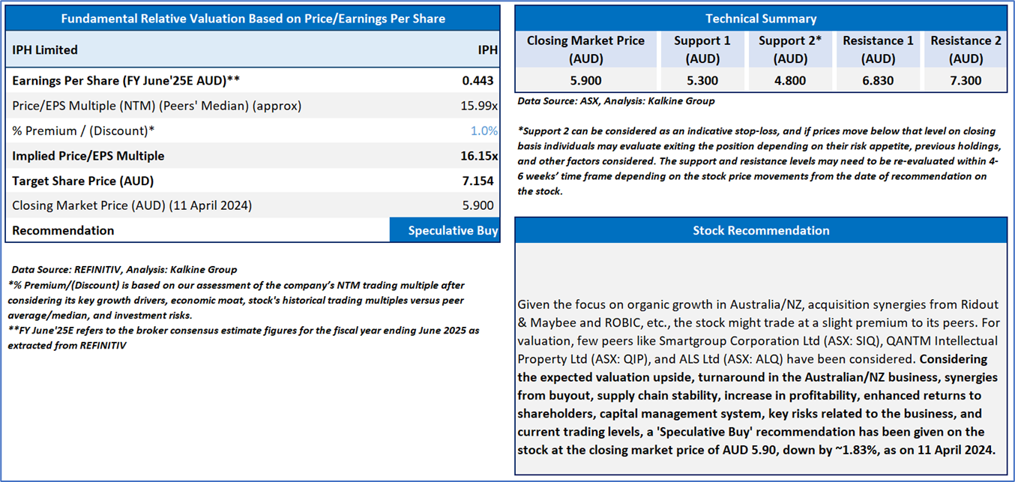
Task: Click the Fundamental Relative Valuation table header
Action: (x=252, y=18)
